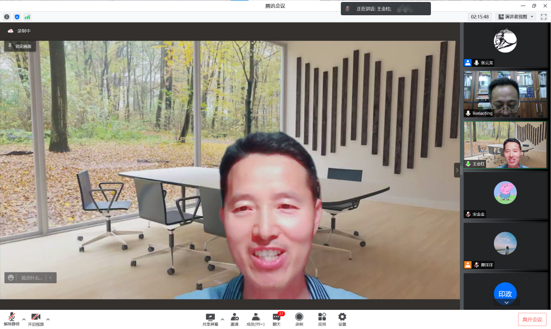
Task: Click 共享屏幕 to share screen
Action: coord(210,319)
